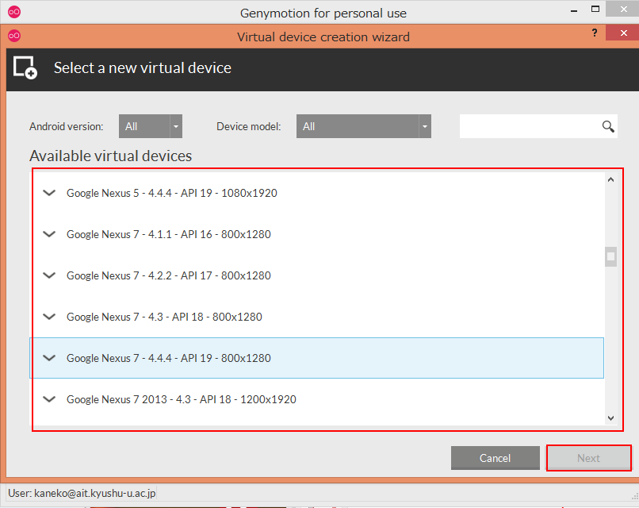Click the Genymotion logo in wizard title bar
Viewport: 639px width, 508px height.
click(14, 36)
